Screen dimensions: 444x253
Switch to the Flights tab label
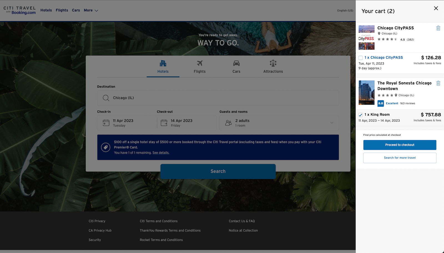pos(200,71)
